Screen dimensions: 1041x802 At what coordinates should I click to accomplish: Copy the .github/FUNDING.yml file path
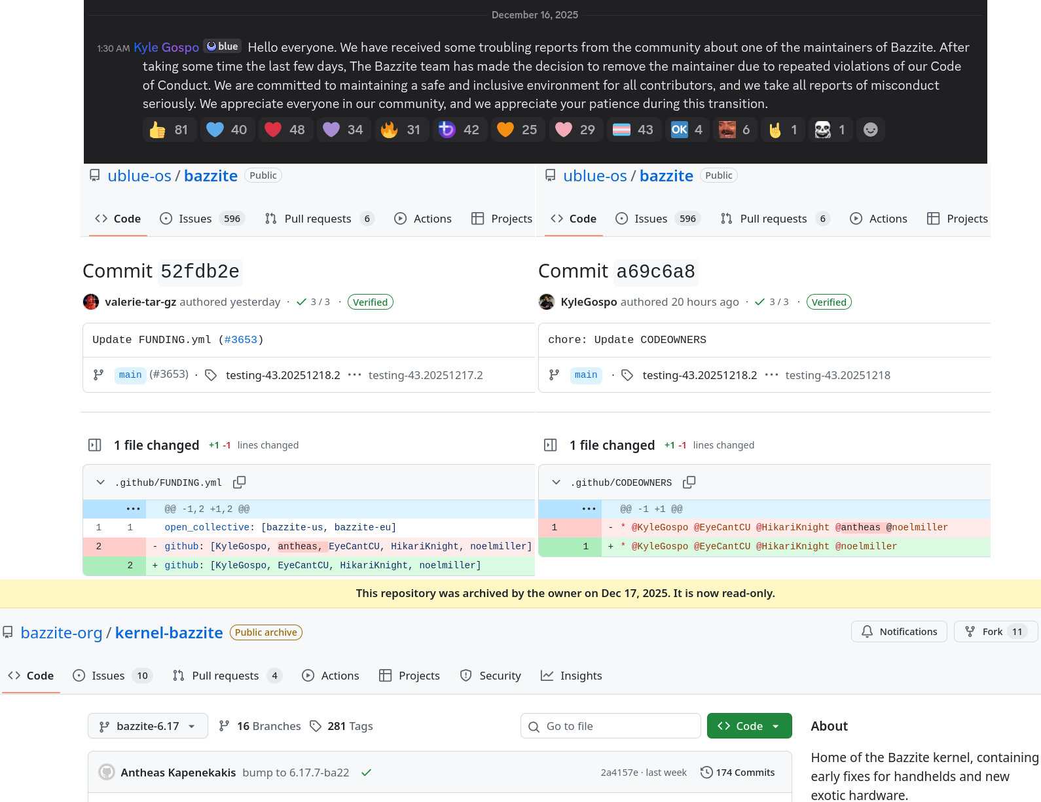pyautogui.click(x=240, y=483)
